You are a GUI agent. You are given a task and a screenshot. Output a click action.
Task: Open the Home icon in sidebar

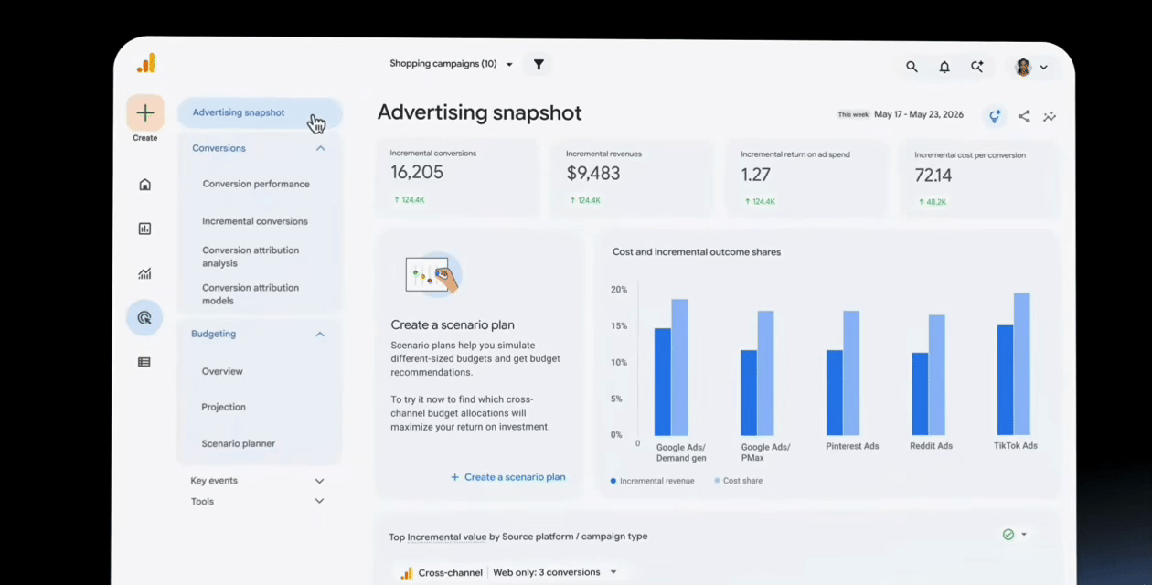pos(144,185)
